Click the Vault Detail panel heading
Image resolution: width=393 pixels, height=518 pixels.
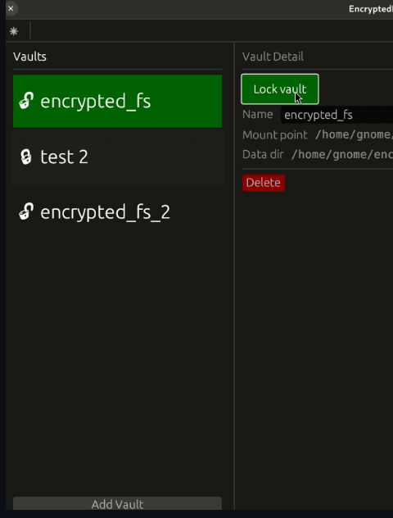point(273,57)
